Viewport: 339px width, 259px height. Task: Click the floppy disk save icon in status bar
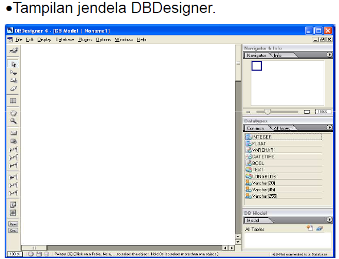point(39,254)
